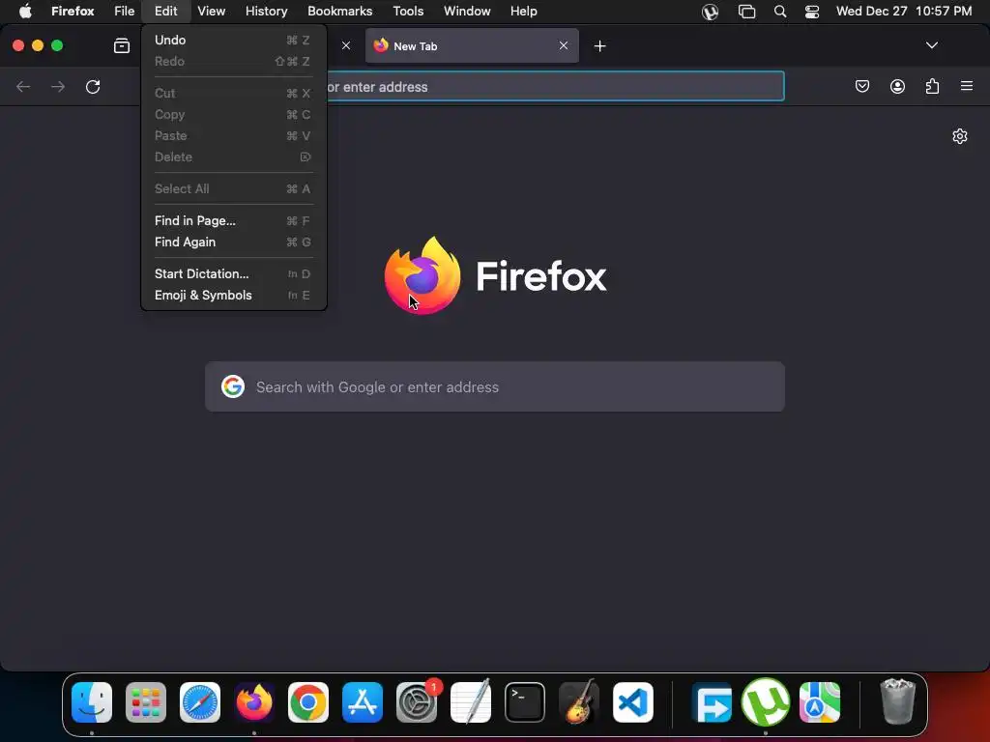The height and width of the screenshot is (742, 990).
Task: Launch Visual Studio Code from Dock
Action: pyautogui.click(x=632, y=702)
